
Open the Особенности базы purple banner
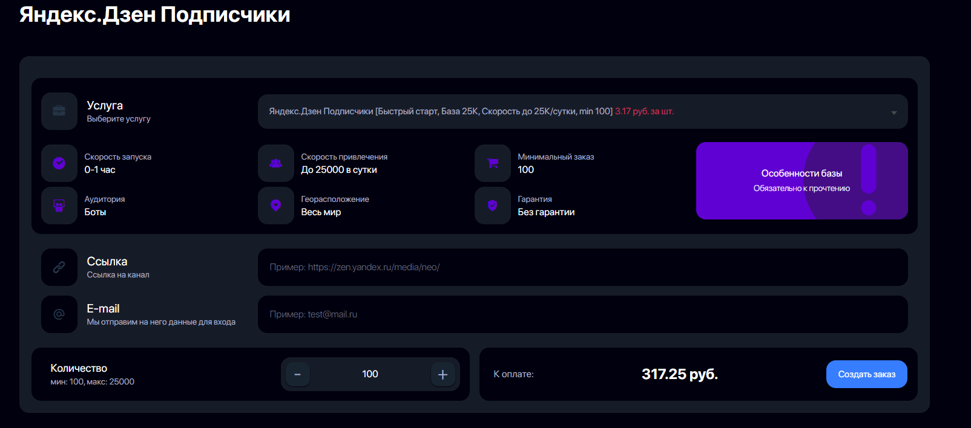click(802, 181)
